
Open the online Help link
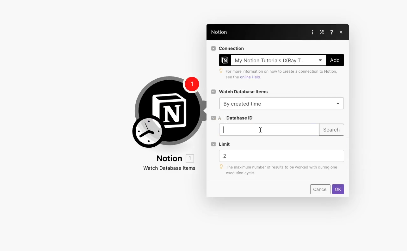point(250,77)
